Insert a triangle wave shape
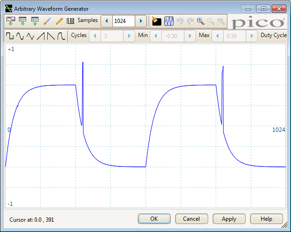The width and height of the screenshot is (291, 232). [30, 36]
